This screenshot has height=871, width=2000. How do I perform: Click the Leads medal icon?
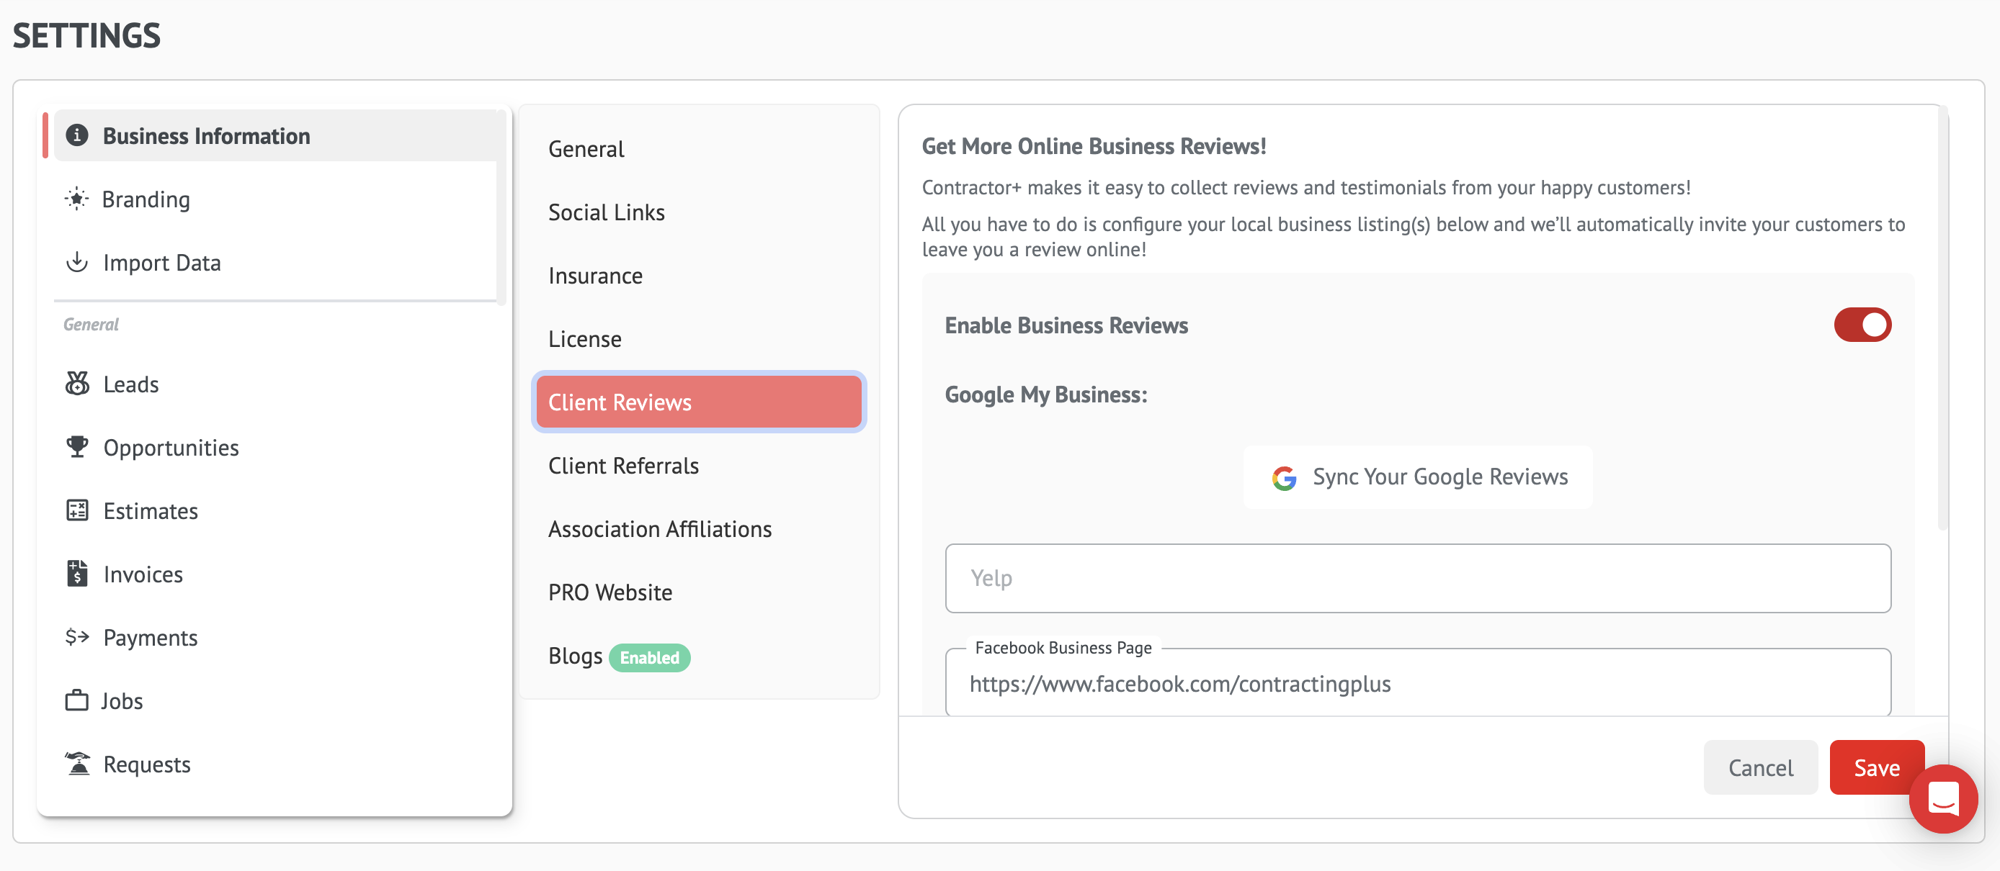coord(77,384)
